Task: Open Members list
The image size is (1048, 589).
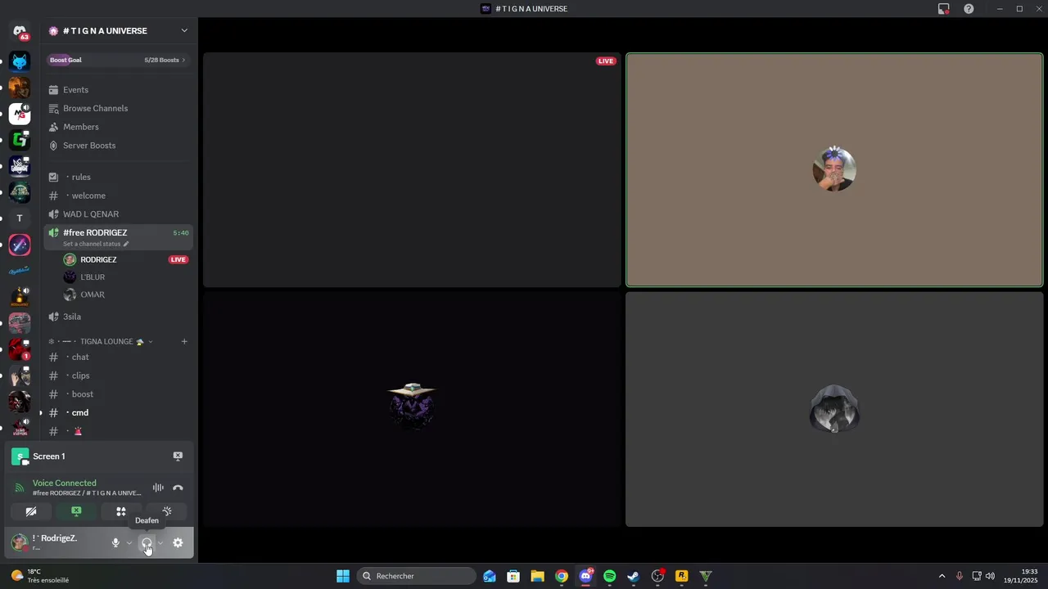Action: click(x=119, y=127)
